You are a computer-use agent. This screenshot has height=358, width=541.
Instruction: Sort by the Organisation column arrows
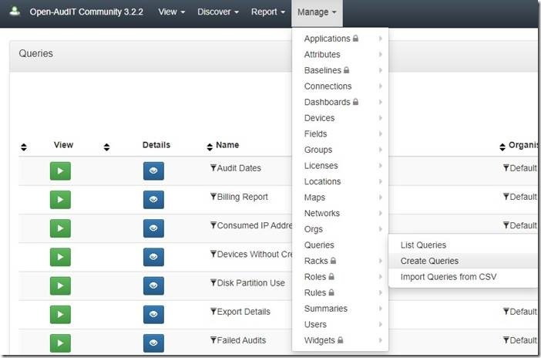(502, 147)
